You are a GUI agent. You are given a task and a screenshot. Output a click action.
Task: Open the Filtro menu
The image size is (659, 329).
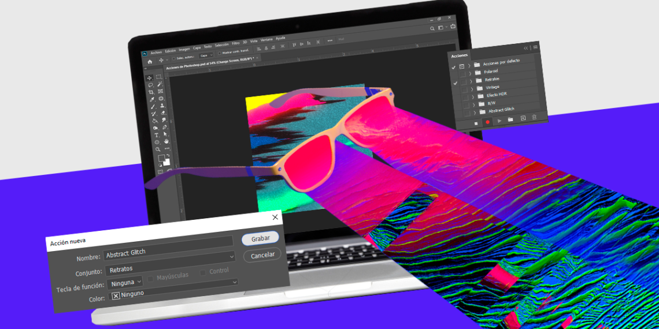[x=236, y=43]
